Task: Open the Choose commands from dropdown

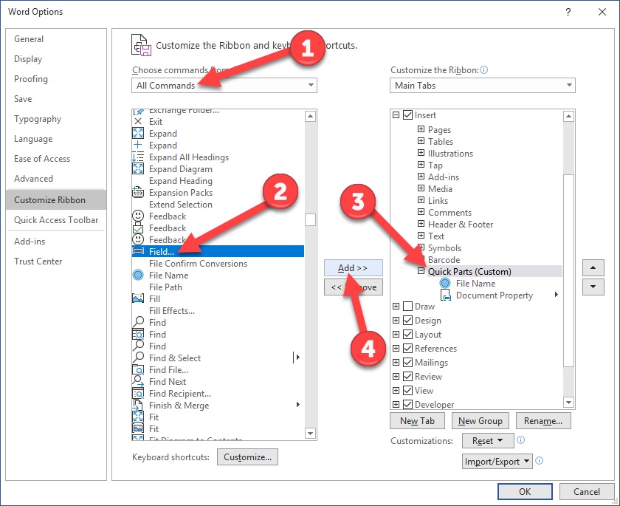Action: pos(224,85)
